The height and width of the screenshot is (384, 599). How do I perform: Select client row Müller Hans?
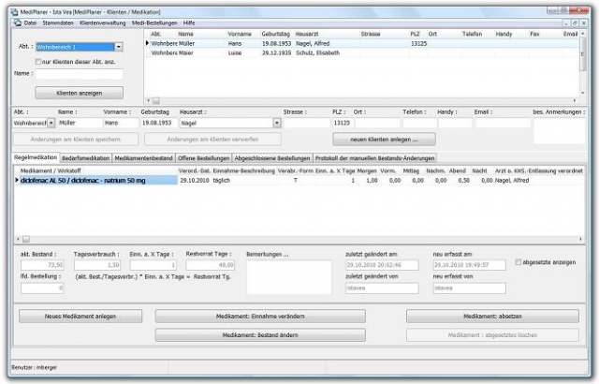point(361,44)
